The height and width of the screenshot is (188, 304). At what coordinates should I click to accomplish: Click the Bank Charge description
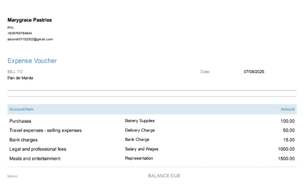[x=137, y=139]
